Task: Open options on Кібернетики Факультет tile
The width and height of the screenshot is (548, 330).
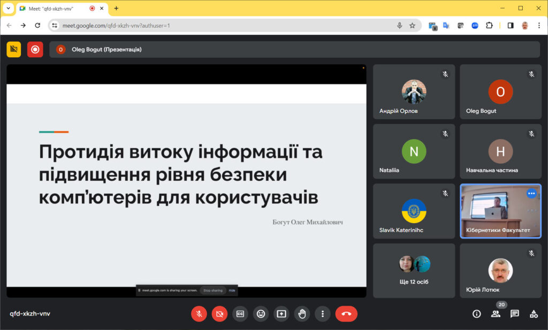Action: pyautogui.click(x=531, y=194)
